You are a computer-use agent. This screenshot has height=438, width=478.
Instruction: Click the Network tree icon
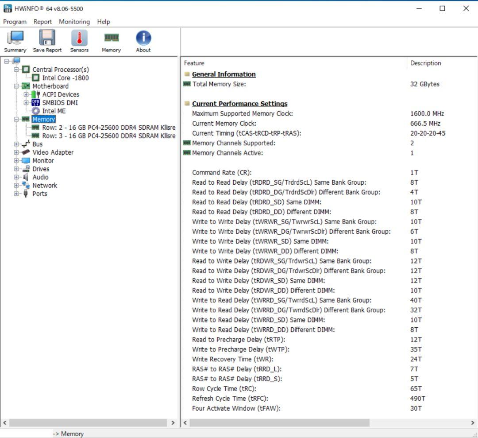coord(26,185)
